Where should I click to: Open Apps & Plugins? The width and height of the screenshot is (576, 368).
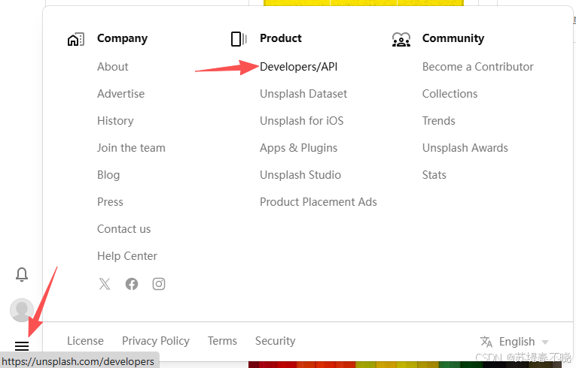[298, 148]
